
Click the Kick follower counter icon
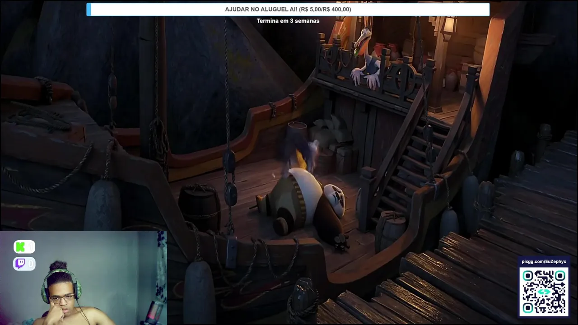click(x=24, y=247)
